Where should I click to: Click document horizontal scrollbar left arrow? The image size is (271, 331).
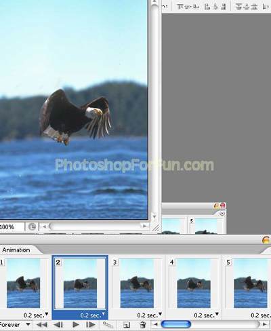(44, 227)
